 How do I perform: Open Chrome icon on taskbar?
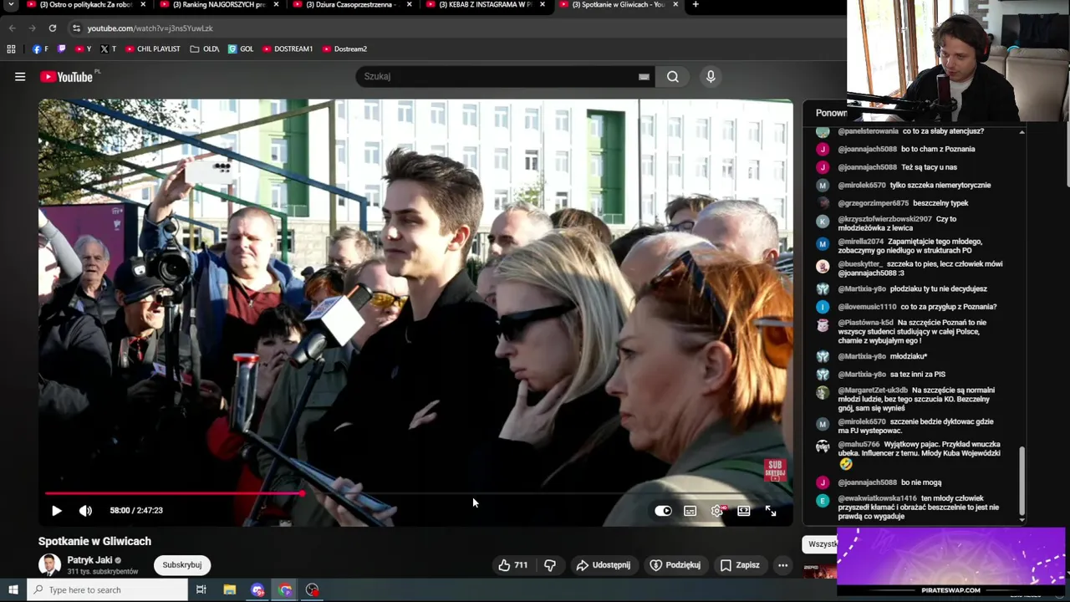point(285,590)
